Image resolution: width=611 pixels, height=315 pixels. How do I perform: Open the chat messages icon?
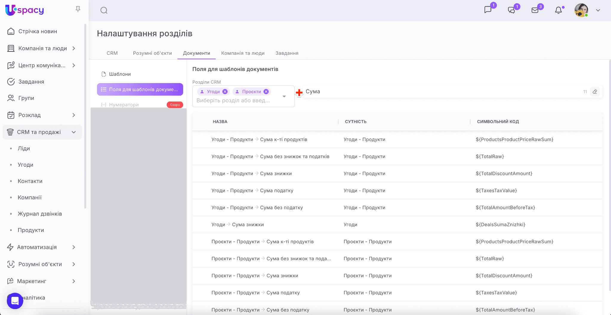point(488,10)
